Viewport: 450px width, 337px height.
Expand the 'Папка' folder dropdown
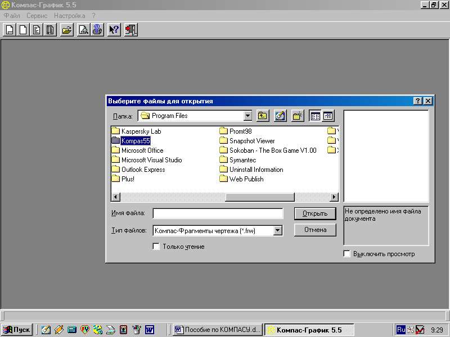pos(247,116)
